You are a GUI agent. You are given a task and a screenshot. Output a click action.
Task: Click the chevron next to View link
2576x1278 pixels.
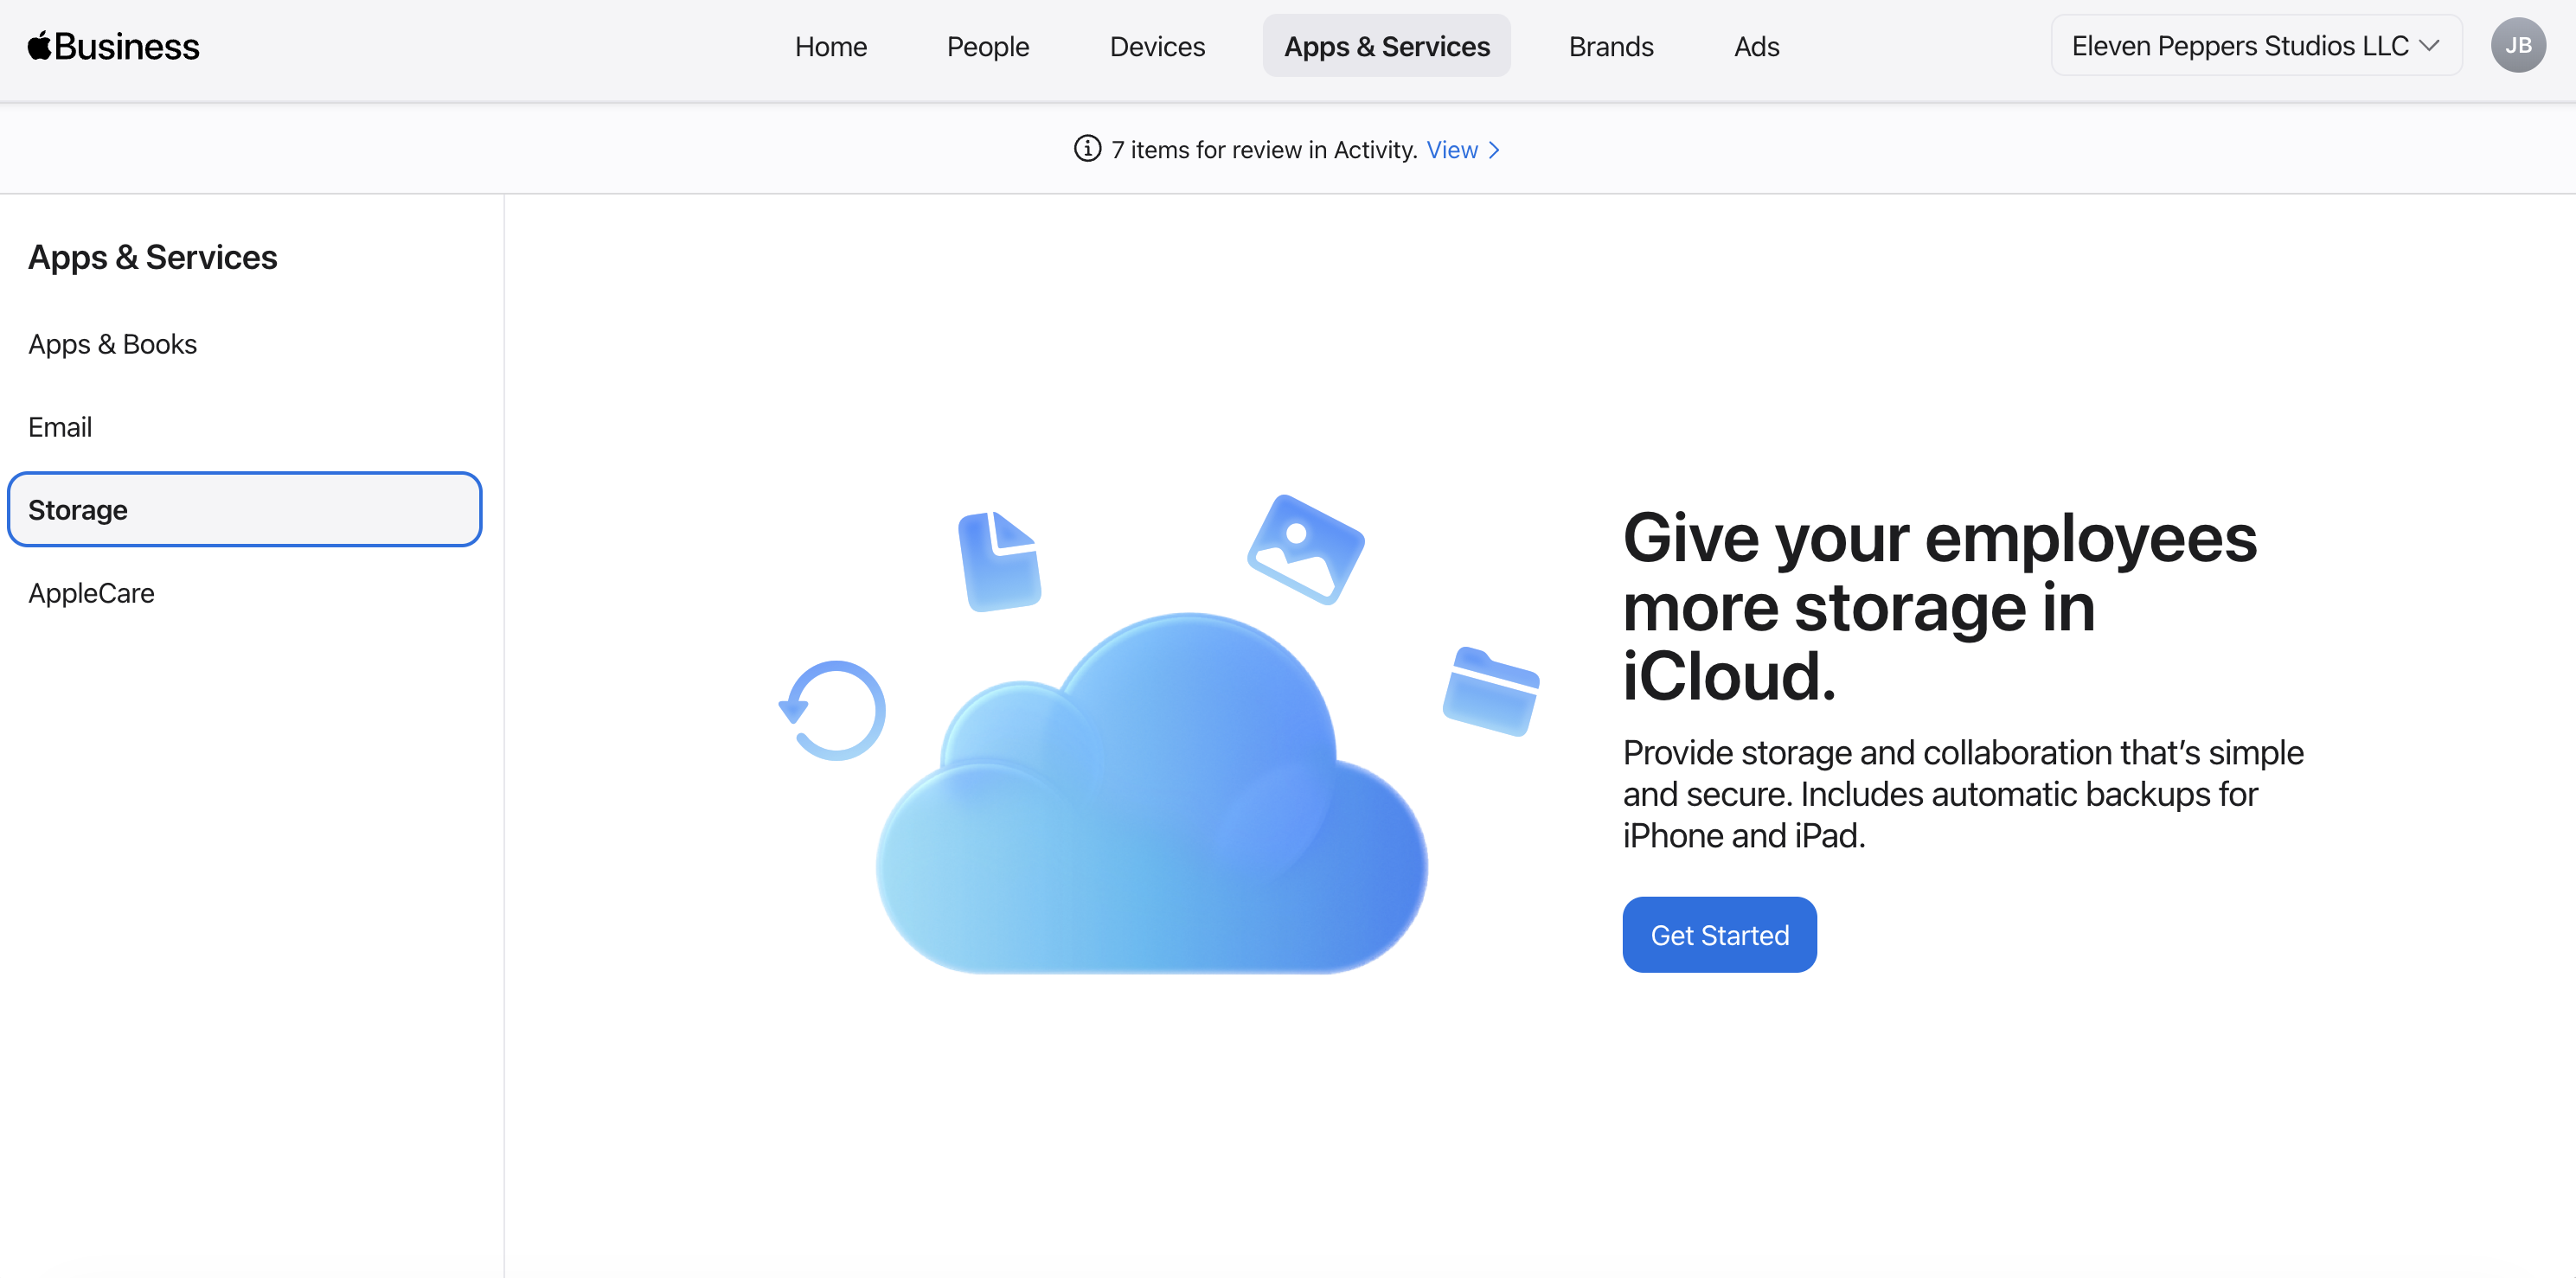point(1494,150)
